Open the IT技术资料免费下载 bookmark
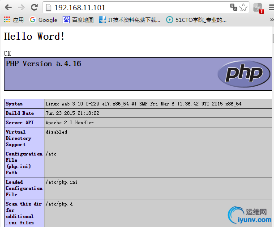 click(x=129, y=20)
